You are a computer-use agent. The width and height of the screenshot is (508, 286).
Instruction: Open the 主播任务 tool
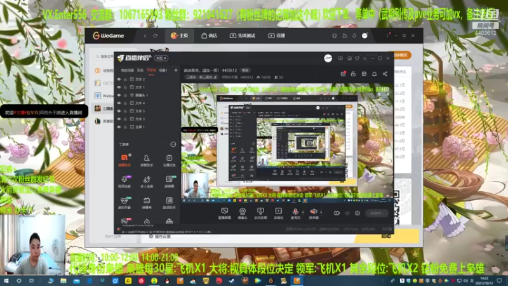click(x=169, y=161)
